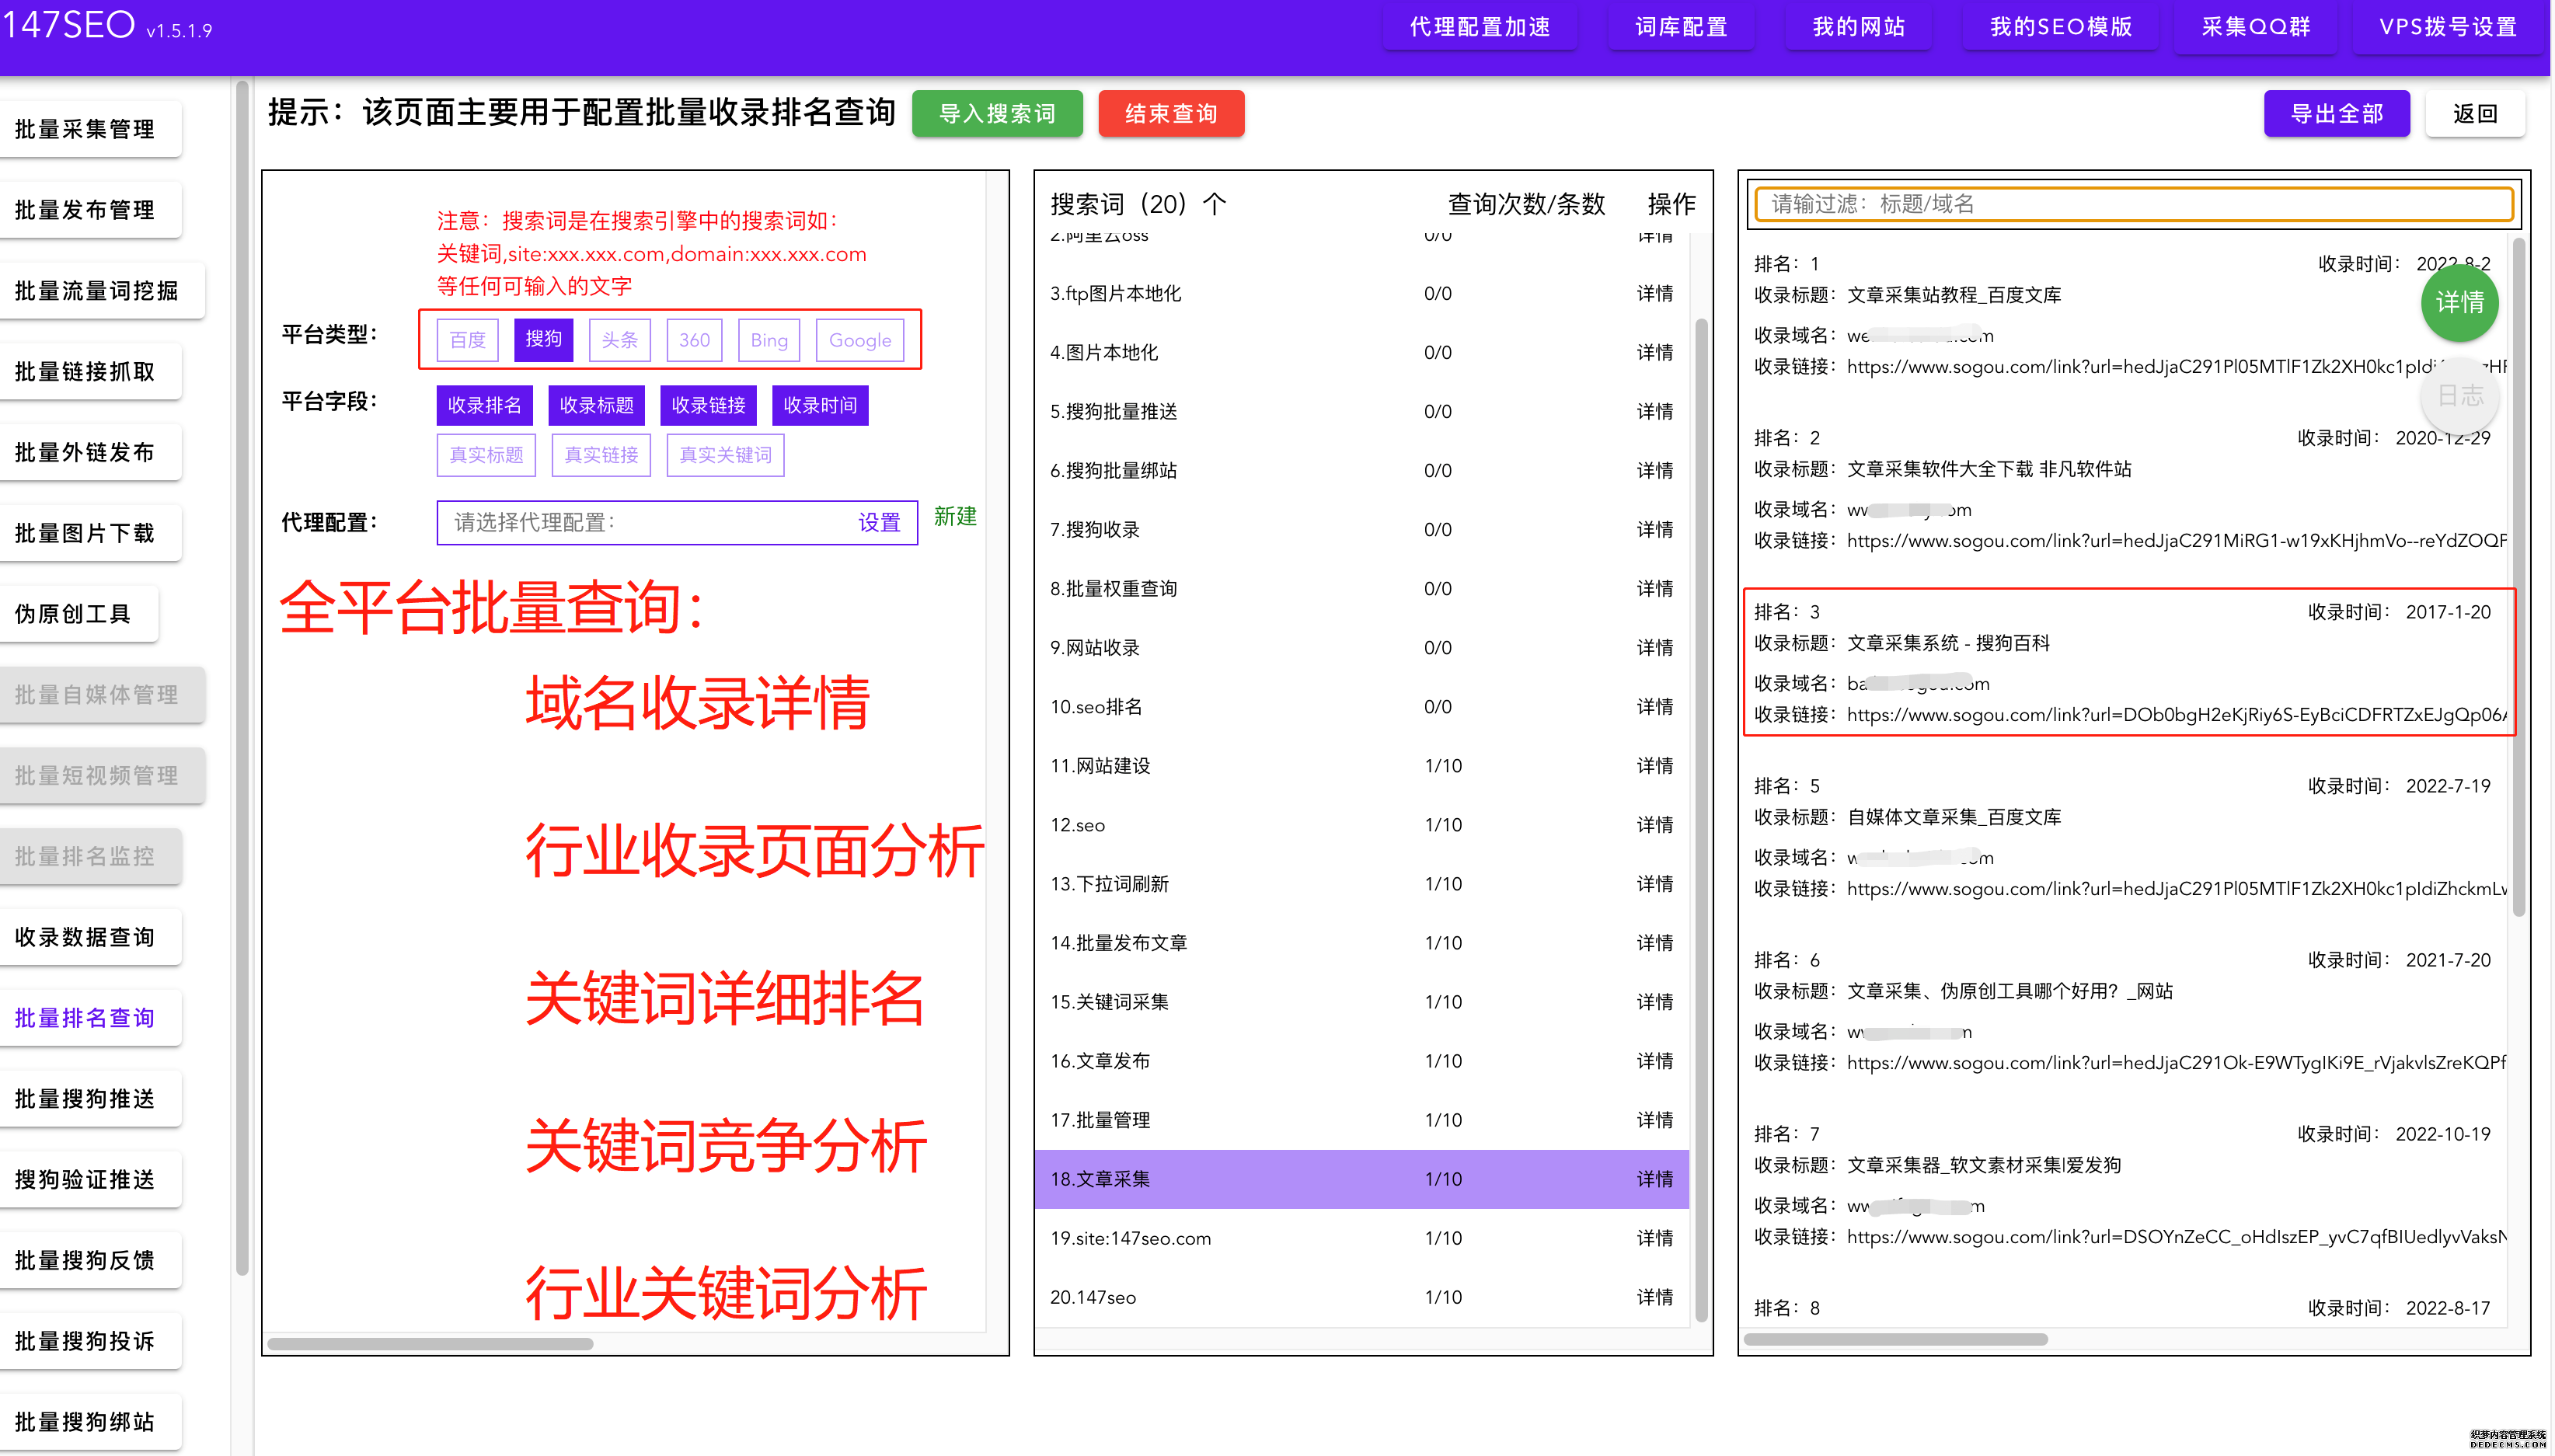Select 百度 platform type

tap(467, 340)
